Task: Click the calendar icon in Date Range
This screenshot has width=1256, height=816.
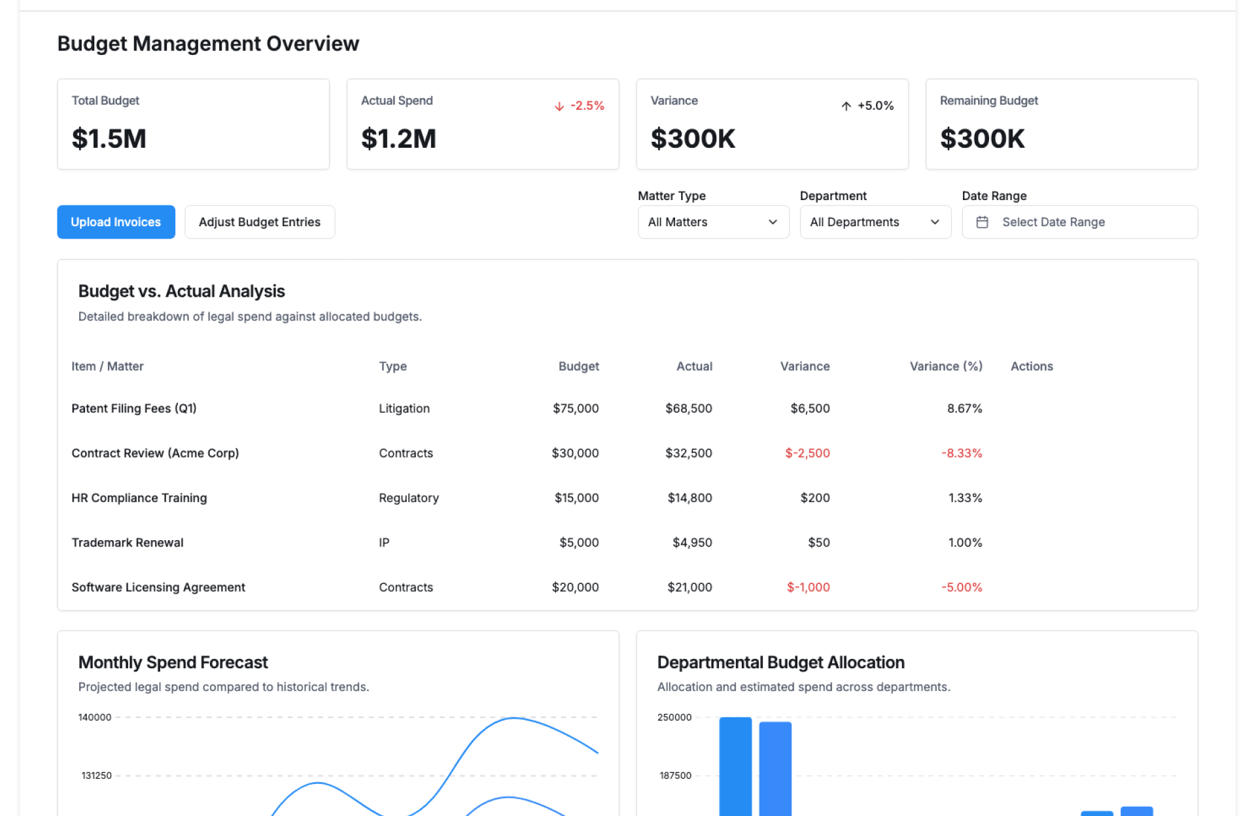Action: 982,222
